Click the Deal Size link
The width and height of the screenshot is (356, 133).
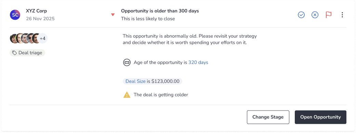[x=135, y=81]
